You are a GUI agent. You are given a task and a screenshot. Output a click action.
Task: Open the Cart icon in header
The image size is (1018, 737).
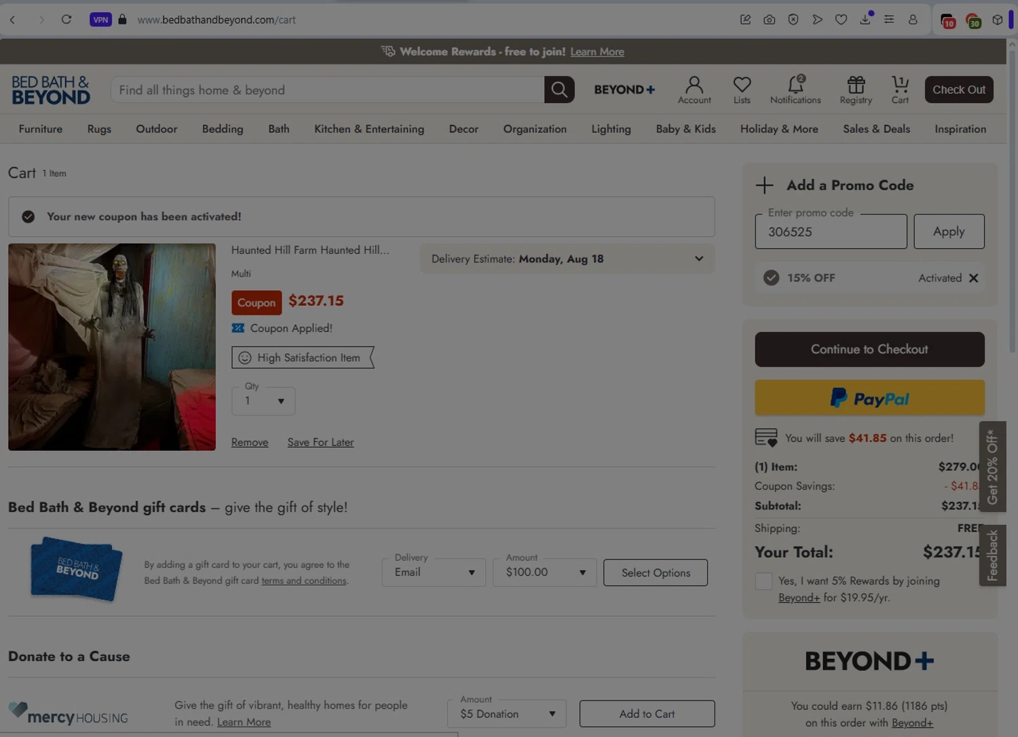pyautogui.click(x=899, y=89)
